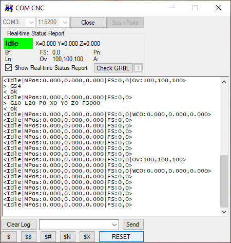Toggle Show Real-time Status Report checkbox
This screenshot has height=243, width=231.
pos(8,68)
